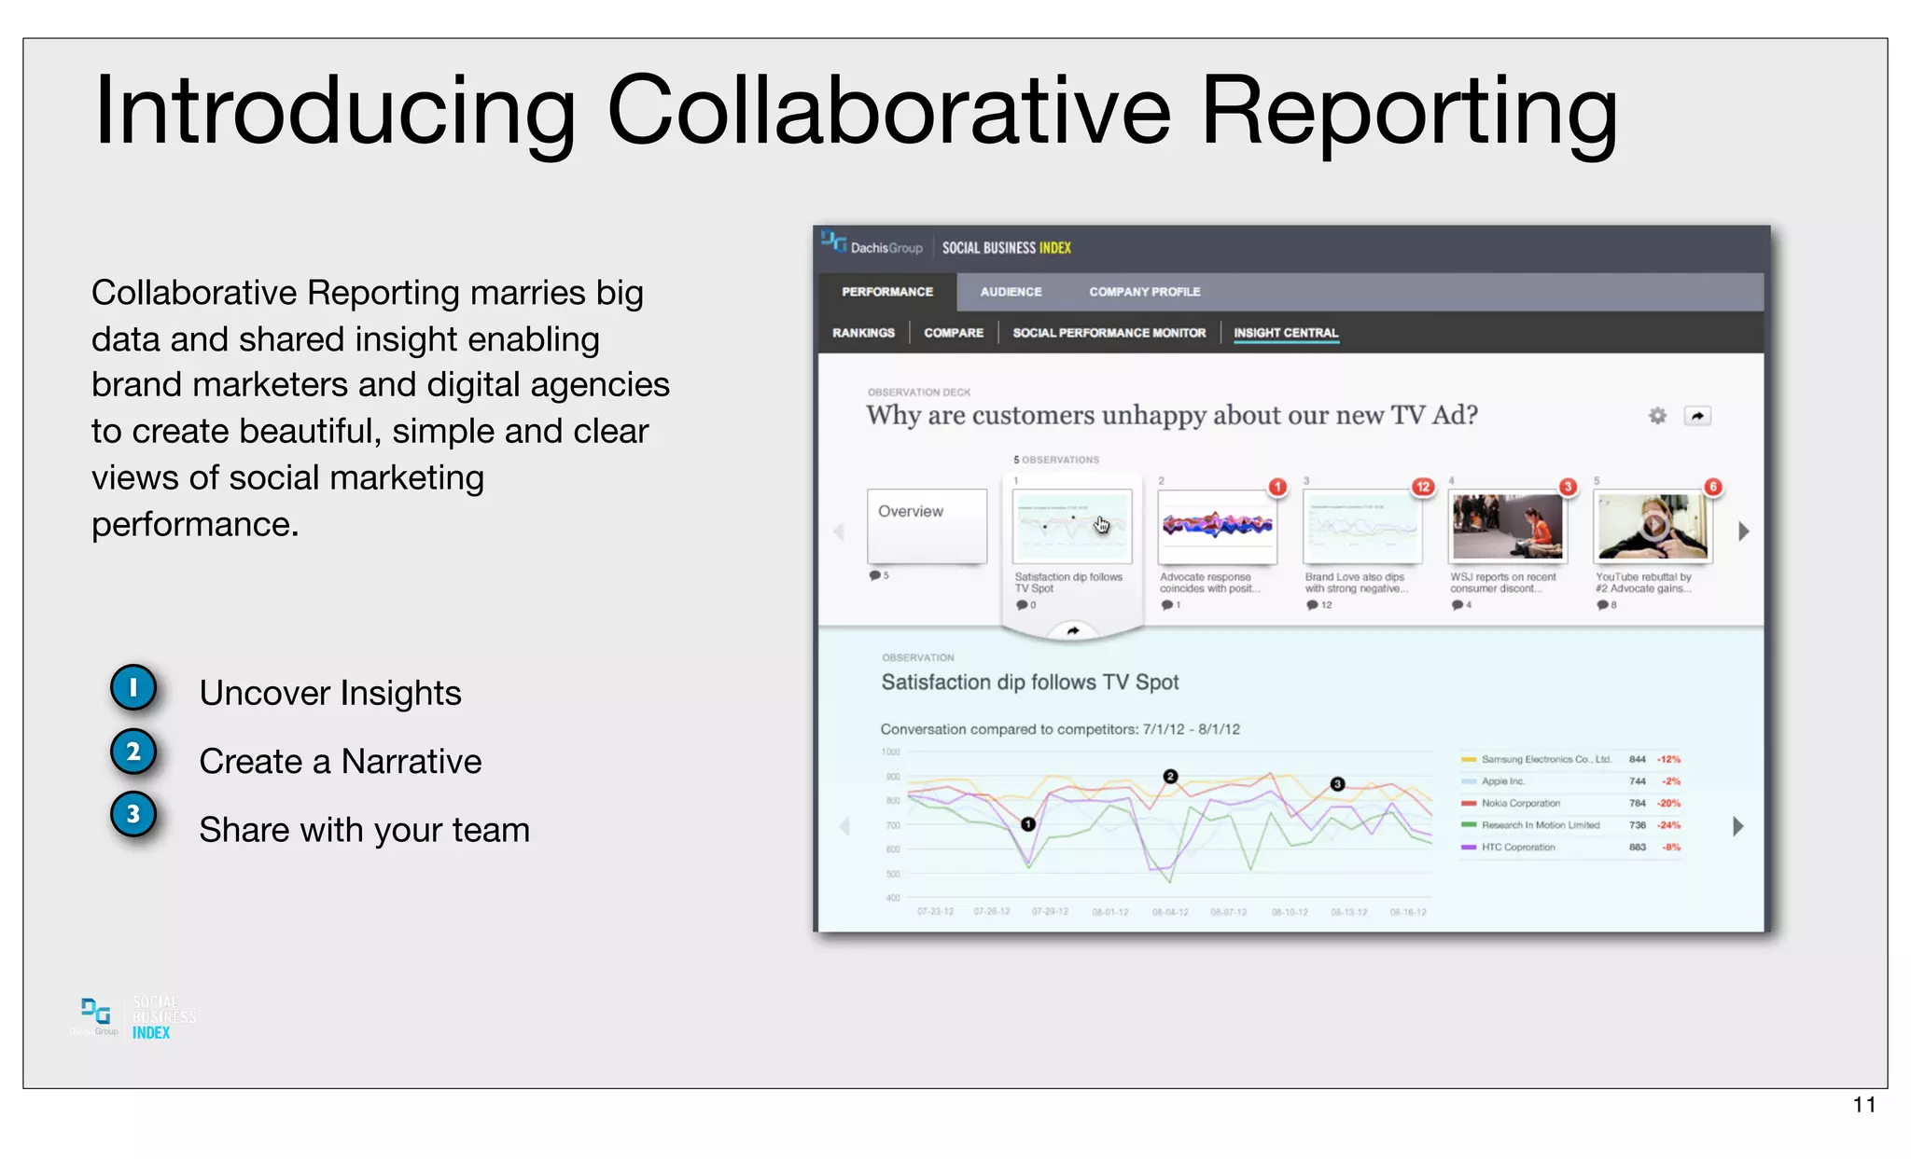Click the comment count under Brand Love card
The height and width of the screenshot is (1159, 1911).
(x=1319, y=605)
